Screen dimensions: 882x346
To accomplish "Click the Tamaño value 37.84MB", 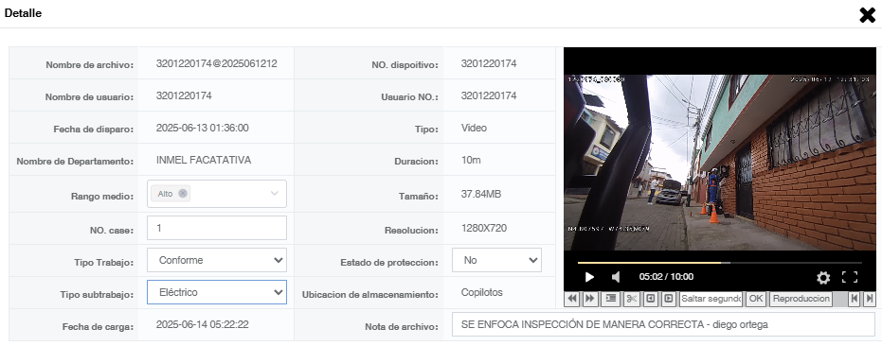I will [481, 195].
